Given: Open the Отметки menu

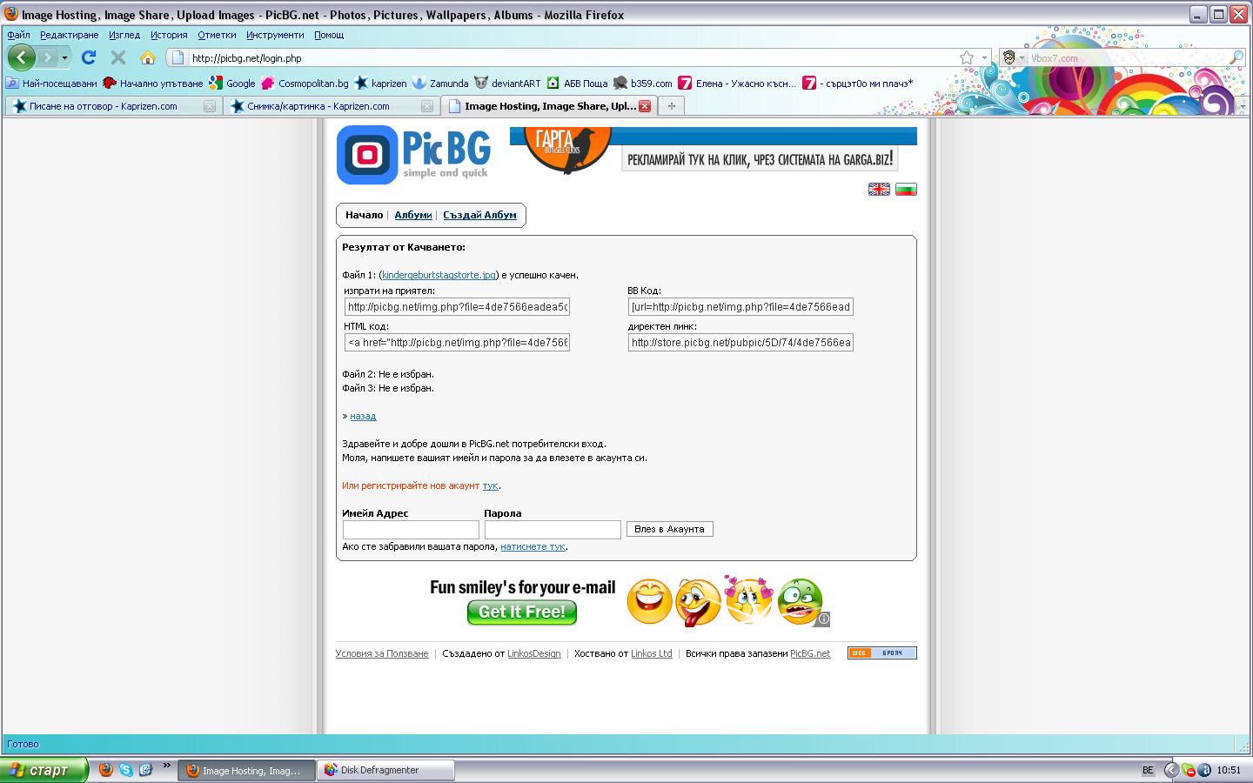Looking at the screenshot, I should (x=217, y=35).
